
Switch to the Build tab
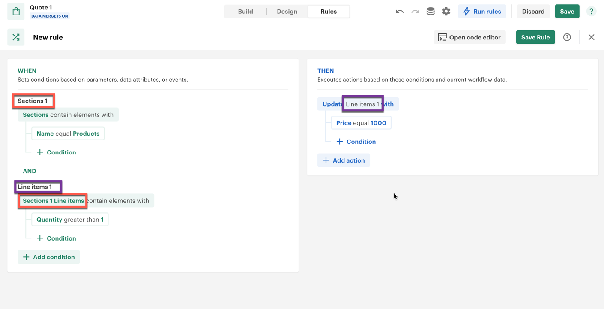coord(245,12)
